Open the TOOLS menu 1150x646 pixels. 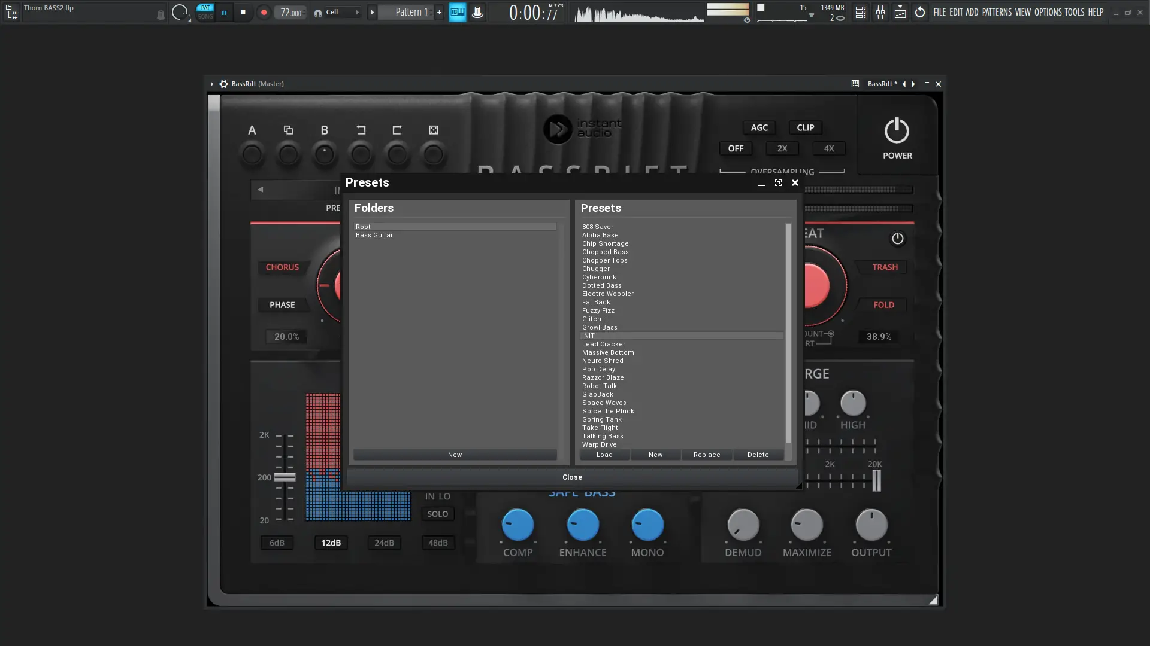click(x=1074, y=12)
